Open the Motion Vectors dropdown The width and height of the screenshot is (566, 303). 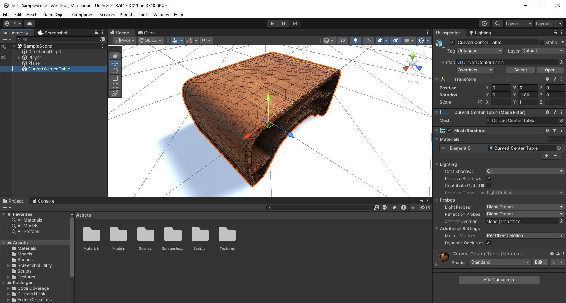pyautogui.click(x=525, y=235)
